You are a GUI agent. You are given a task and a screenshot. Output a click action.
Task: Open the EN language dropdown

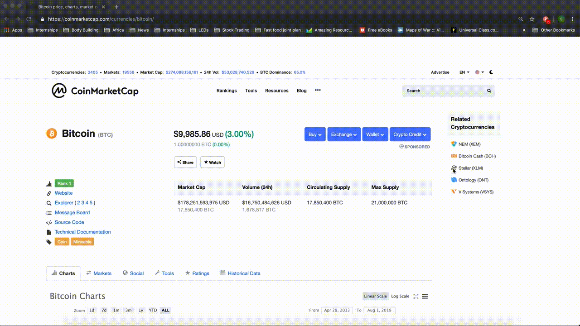[x=464, y=72]
